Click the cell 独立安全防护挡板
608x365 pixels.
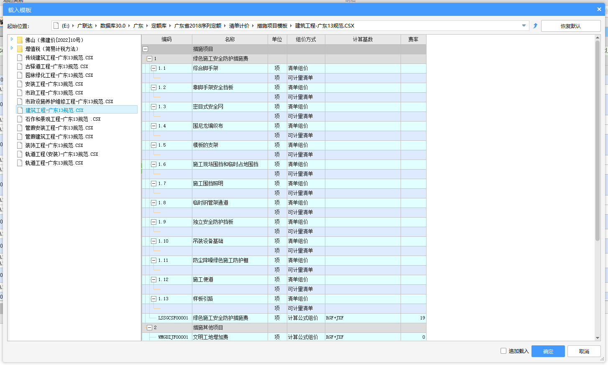[230, 222]
